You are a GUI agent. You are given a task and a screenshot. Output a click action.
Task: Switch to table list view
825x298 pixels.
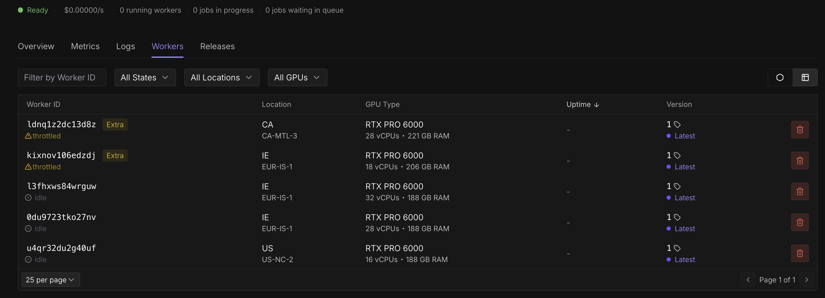tap(805, 77)
